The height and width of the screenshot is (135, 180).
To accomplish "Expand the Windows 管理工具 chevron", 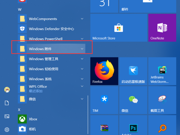I will pyautogui.click(x=82, y=59).
